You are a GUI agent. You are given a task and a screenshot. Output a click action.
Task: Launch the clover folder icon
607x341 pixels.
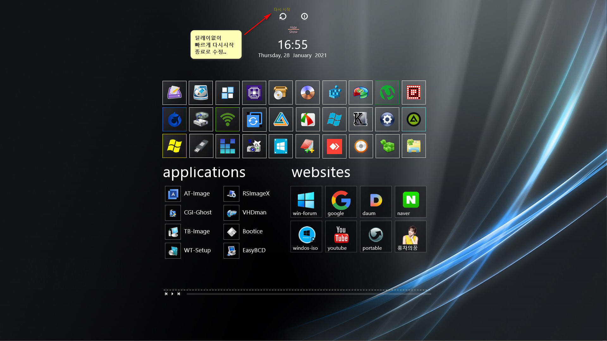point(414,146)
